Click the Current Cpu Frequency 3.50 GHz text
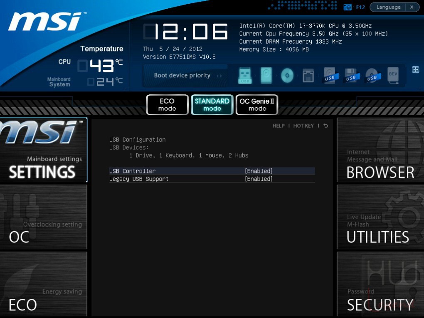The height and width of the screenshot is (318, 424). point(314,34)
